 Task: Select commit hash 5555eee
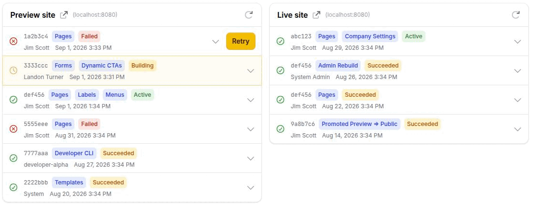[36, 124]
